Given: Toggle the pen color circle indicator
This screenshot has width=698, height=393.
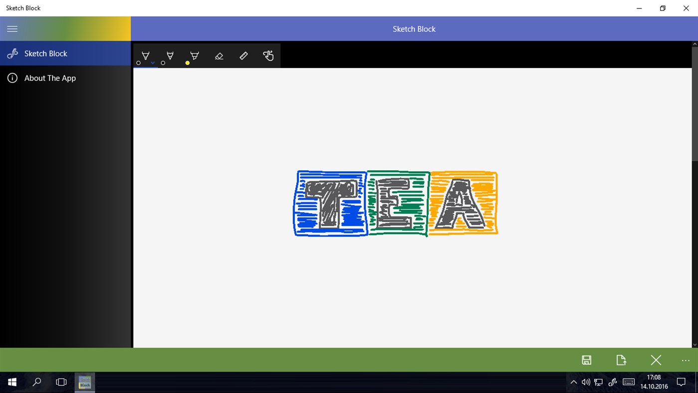Looking at the screenshot, I should (138, 62).
